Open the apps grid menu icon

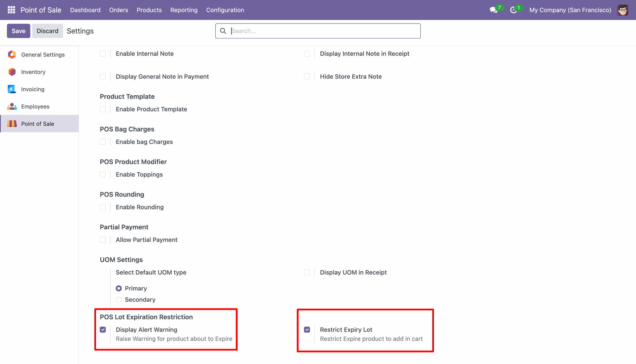(x=11, y=10)
